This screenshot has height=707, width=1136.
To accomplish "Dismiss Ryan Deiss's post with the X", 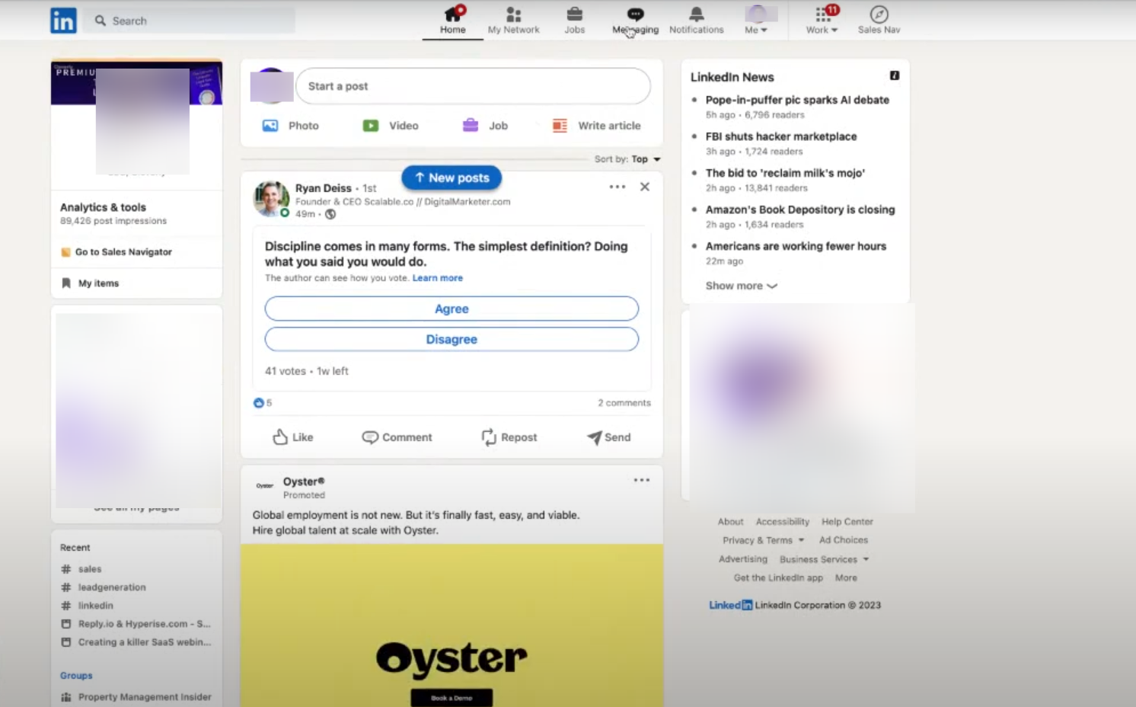I will coord(645,187).
